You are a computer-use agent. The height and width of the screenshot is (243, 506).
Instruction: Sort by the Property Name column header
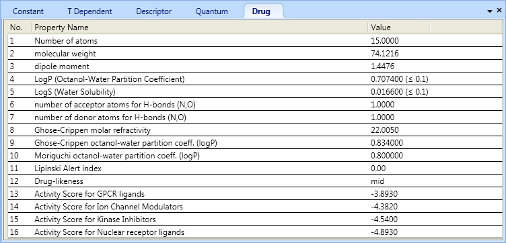(199, 28)
